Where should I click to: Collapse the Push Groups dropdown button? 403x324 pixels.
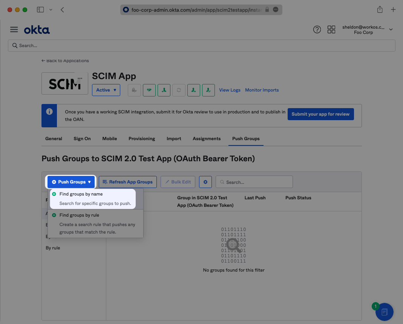[72, 182]
